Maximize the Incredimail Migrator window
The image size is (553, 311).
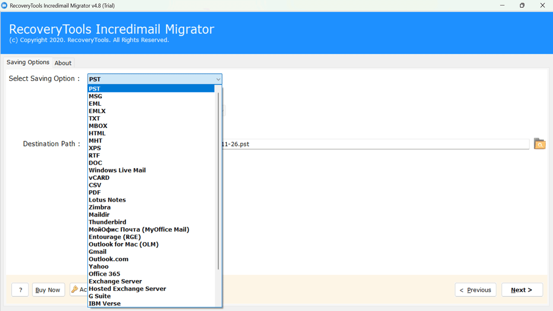tap(522, 6)
